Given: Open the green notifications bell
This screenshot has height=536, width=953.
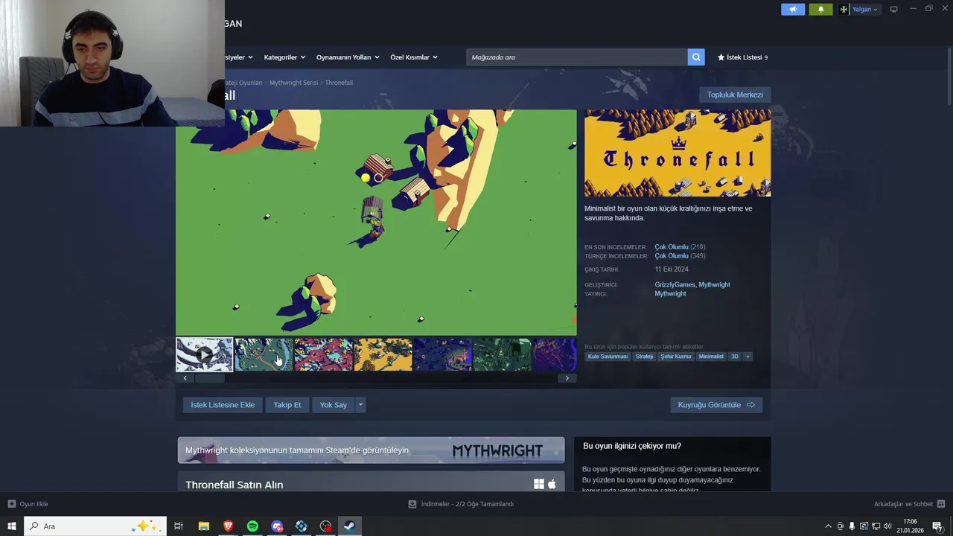Looking at the screenshot, I should click(820, 9).
